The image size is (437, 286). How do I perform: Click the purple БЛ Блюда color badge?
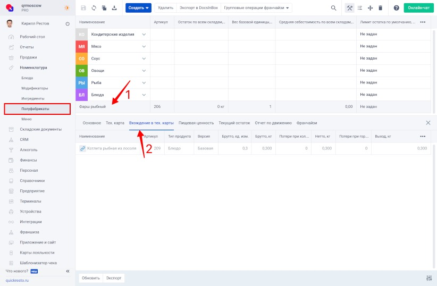coord(82,95)
